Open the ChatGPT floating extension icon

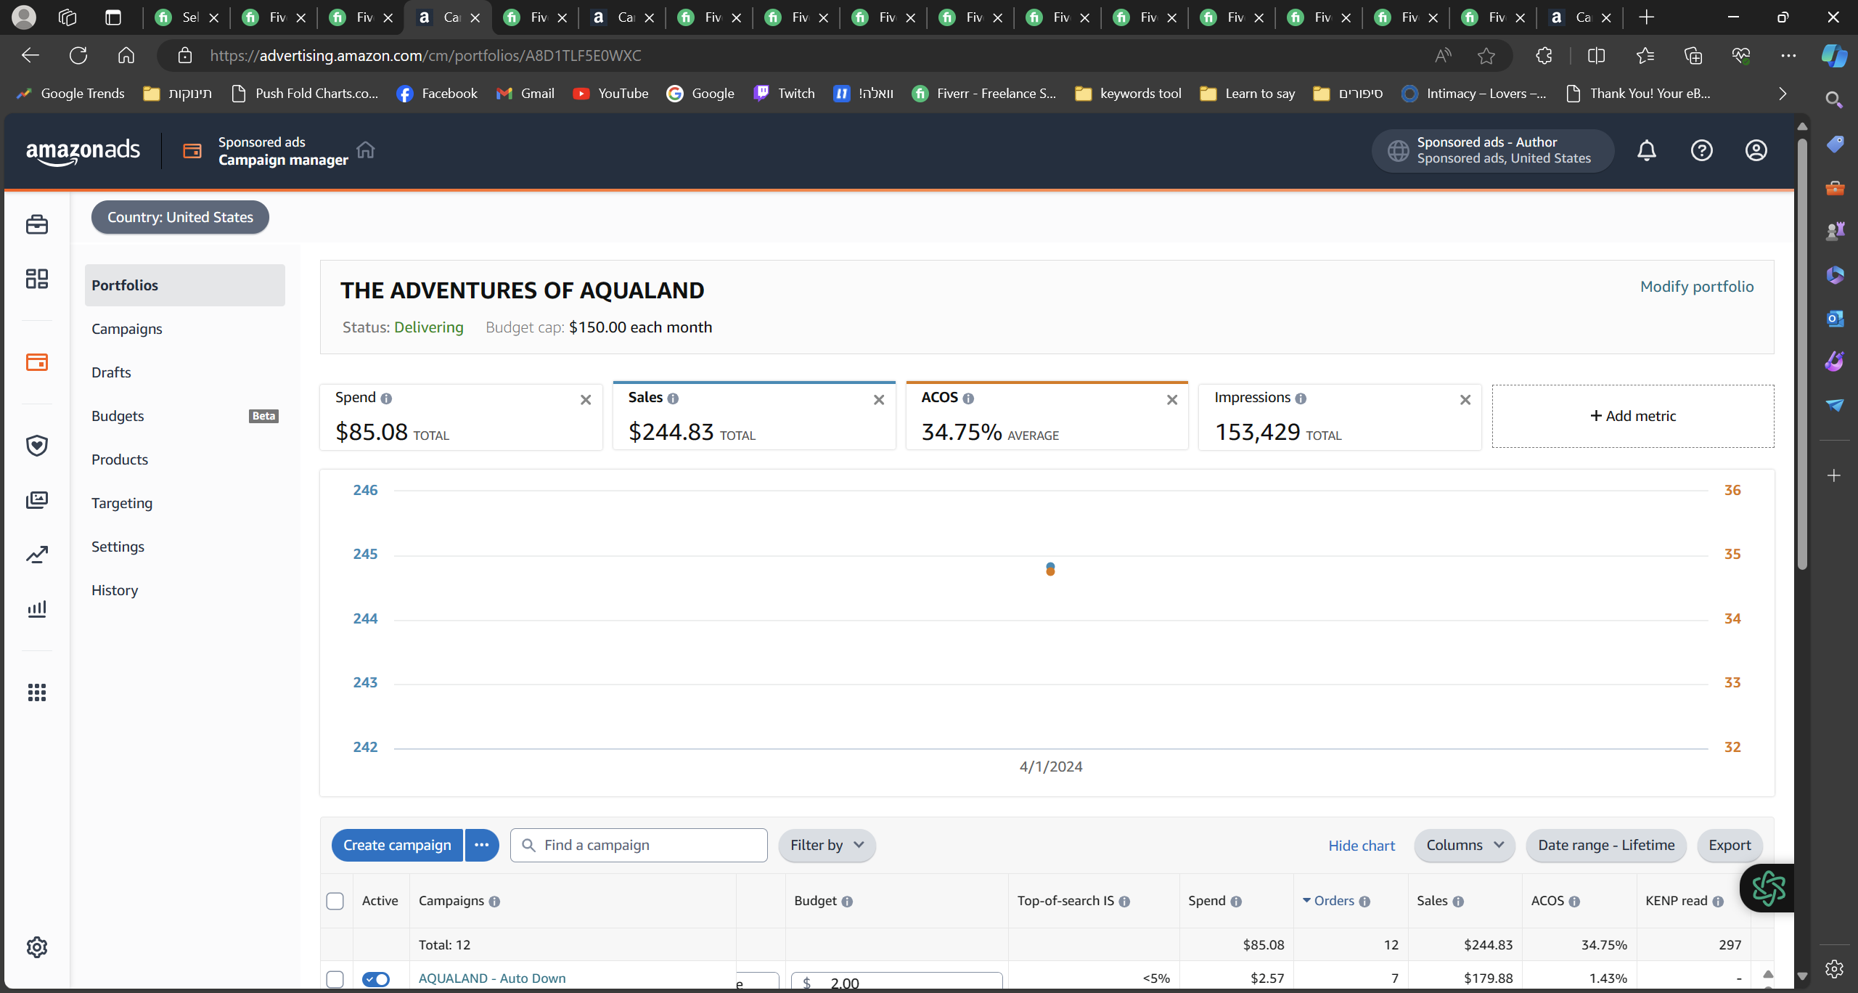pyautogui.click(x=1768, y=888)
